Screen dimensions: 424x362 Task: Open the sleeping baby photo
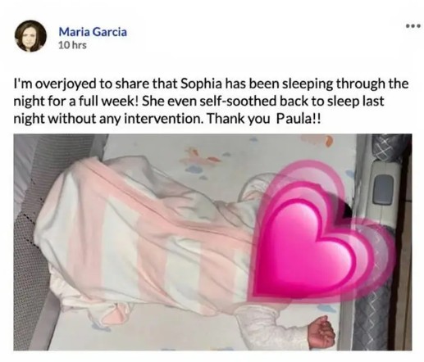tap(212, 242)
